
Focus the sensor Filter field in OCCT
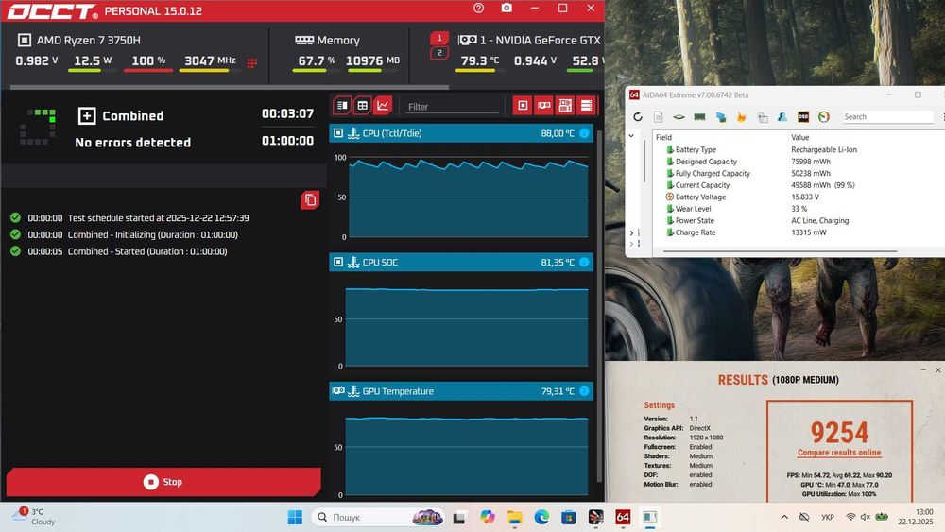pyautogui.click(x=452, y=107)
